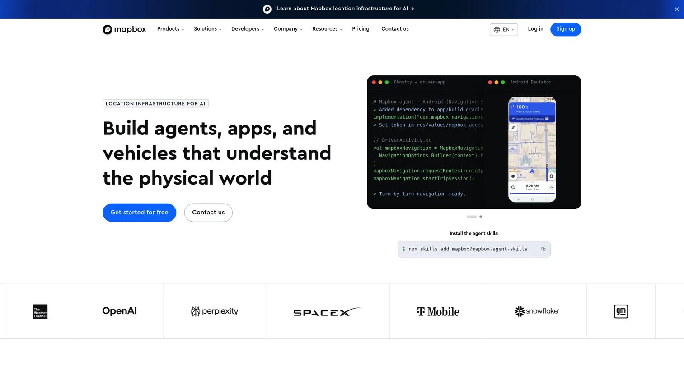
Task: Click The Weather Channel logo
Action: pos(40,311)
